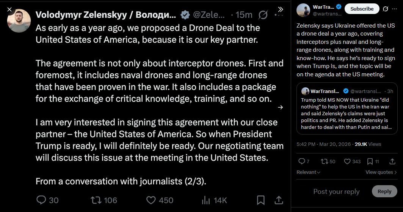The height and width of the screenshot is (212, 403).
Task: View analytics showing 14K views
Action: 207,200
